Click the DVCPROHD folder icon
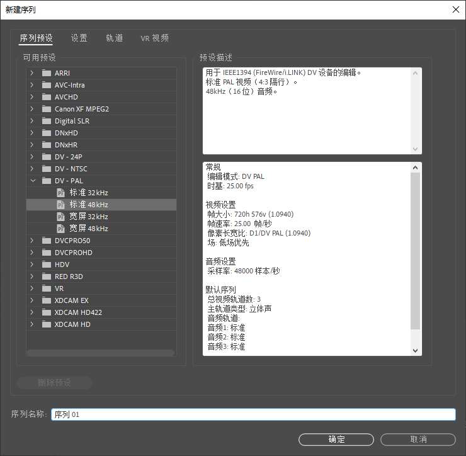This screenshot has height=456, width=466. [x=47, y=253]
